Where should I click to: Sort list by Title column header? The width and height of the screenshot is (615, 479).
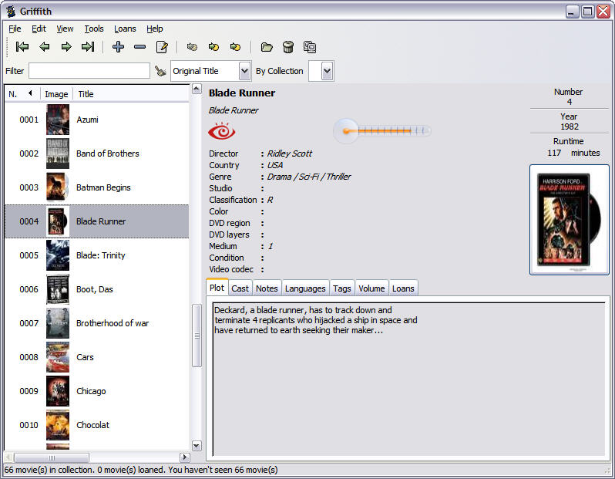click(131, 94)
